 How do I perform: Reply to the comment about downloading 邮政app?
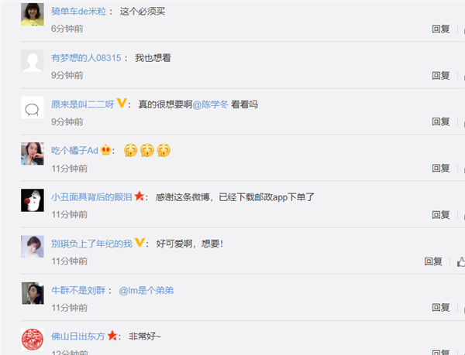pyautogui.click(x=441, y=215)
